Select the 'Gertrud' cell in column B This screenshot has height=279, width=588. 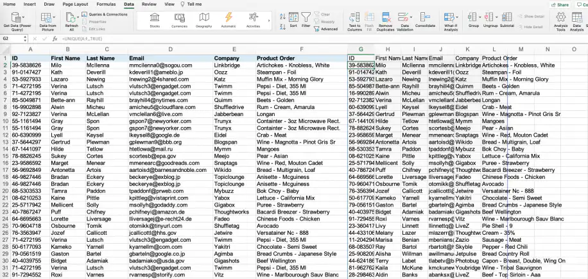67,142
